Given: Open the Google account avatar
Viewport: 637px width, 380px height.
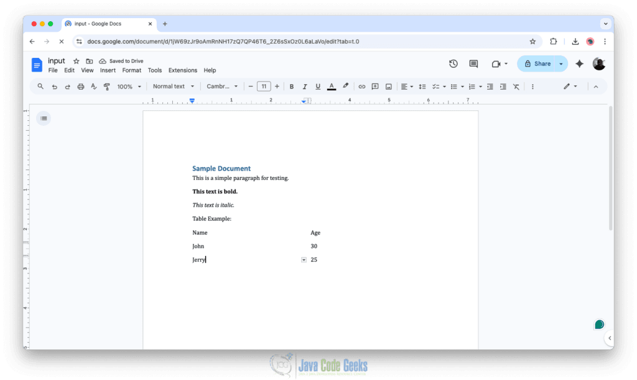Looking at the screenshot, I should pos(599,64).
